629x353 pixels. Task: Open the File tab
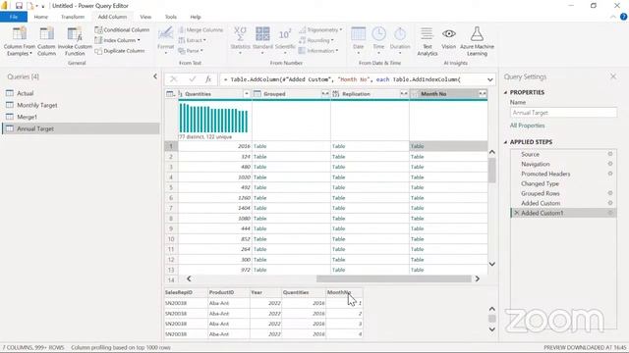[14, 17]
